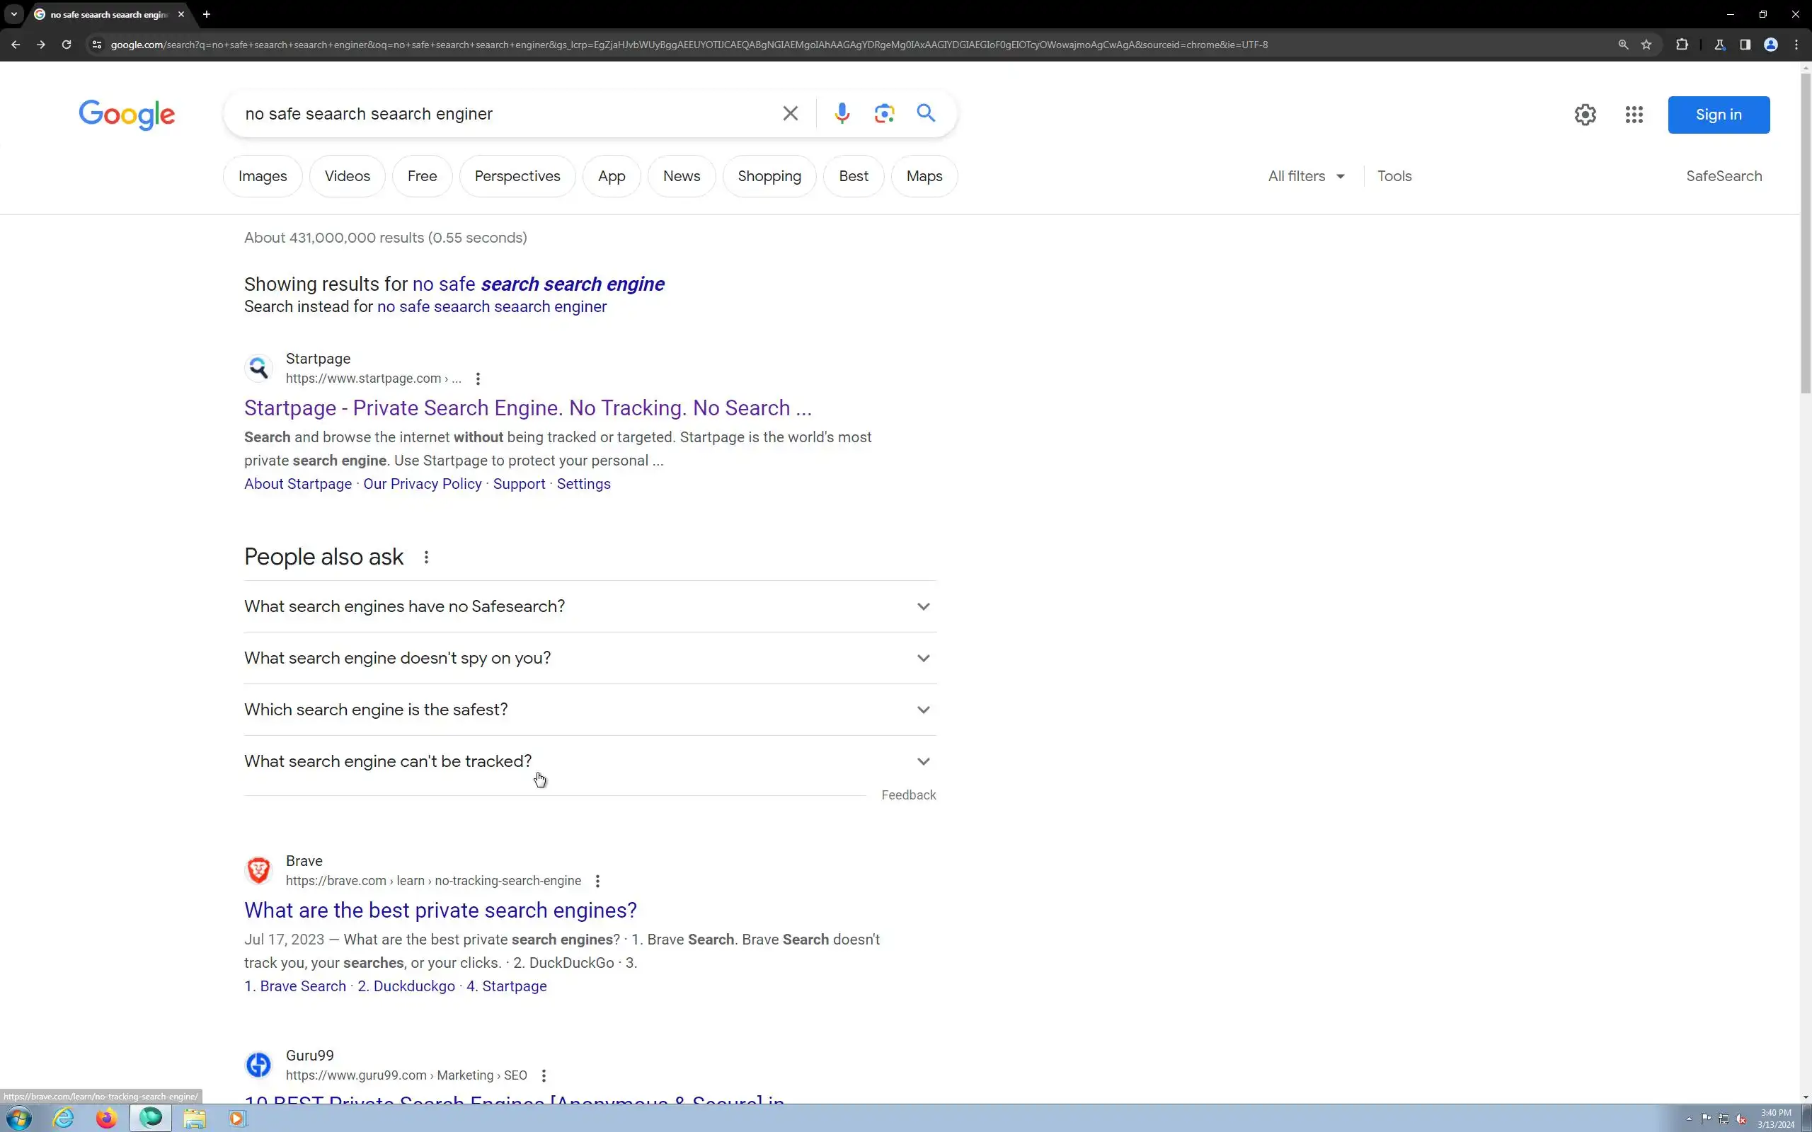The width and height of the screenshot is (1812, 1132).
Task: Bookmark this page with star icon
Action: (1646, 45)
